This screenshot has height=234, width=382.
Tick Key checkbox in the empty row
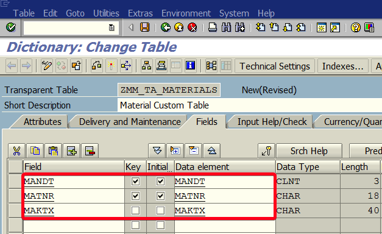(135, 225)
